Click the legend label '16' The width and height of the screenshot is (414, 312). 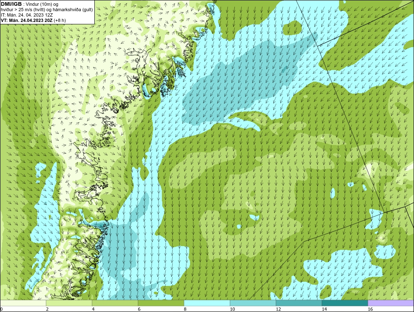(x=370, y=309)
